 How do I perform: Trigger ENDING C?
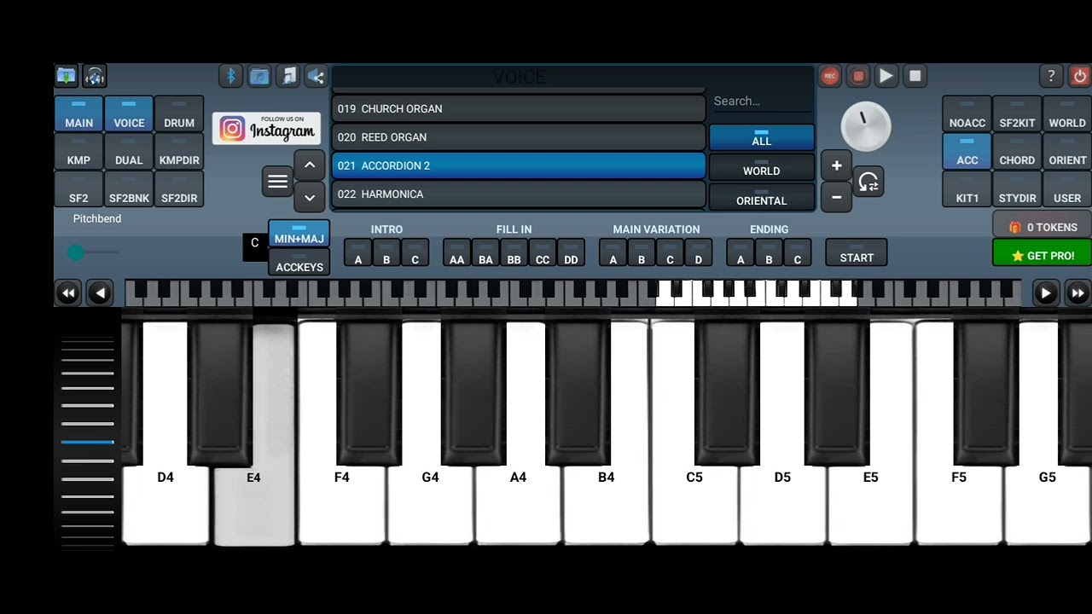(x=798, y=253)
